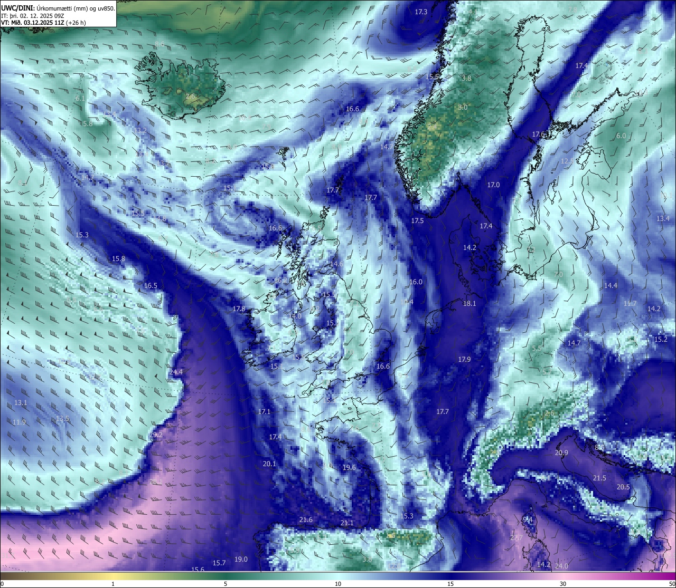Click the 17.6 value near Stockholm archipelago
This screenshot has width=676, height=588.
pos(538,134)
